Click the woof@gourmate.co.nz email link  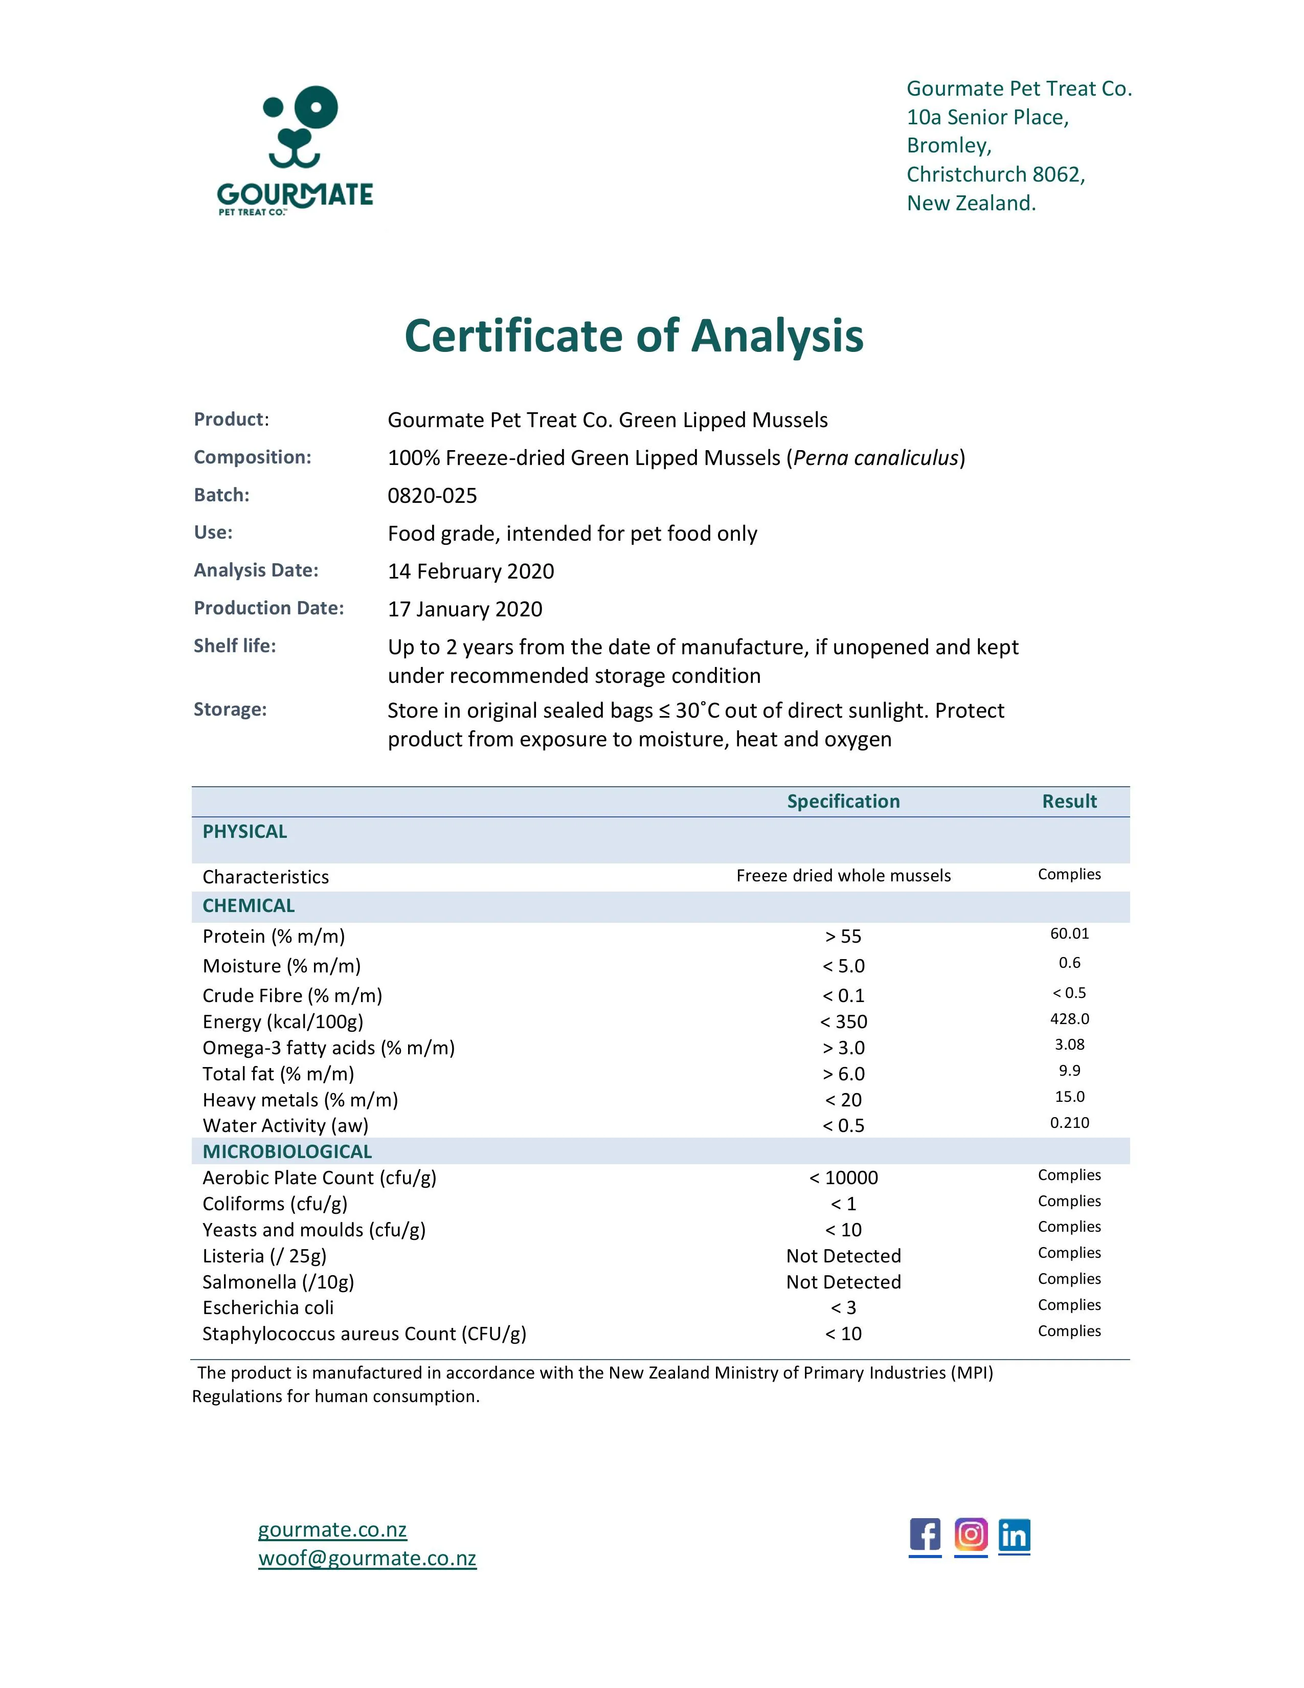coord(367,1558)
